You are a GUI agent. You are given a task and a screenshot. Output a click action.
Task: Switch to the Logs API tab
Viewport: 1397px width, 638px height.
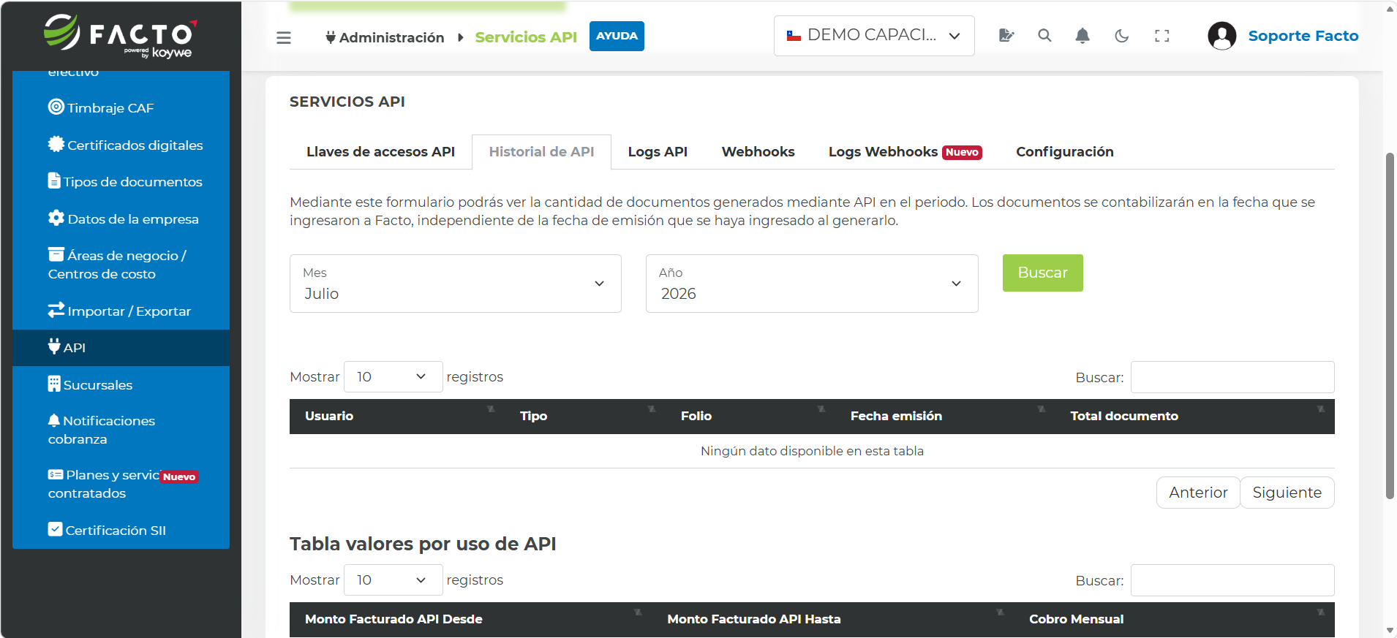658,151
